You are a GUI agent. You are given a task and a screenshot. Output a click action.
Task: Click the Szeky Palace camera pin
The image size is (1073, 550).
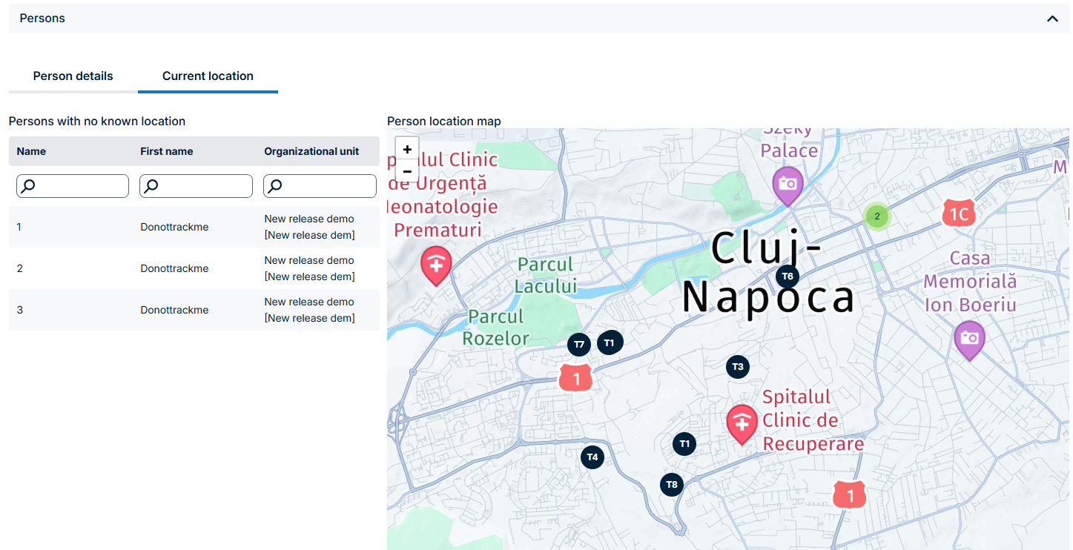pyautogui.click(x=788, y=184)
